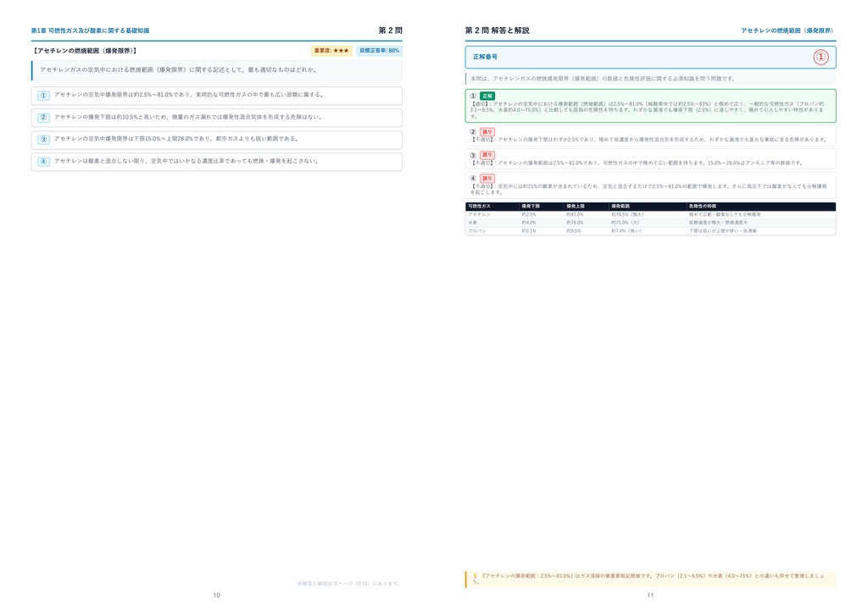This screenshot has height=613, width=868.
Task: Click the tip text 「アセチレンの爆発範囲：2.5%～81.0%」
Action: [x=527, y=576]
